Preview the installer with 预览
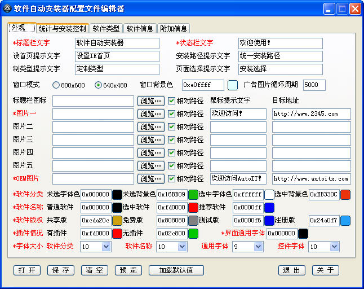The height and width of the screenshot is (289, 364). 128,270
